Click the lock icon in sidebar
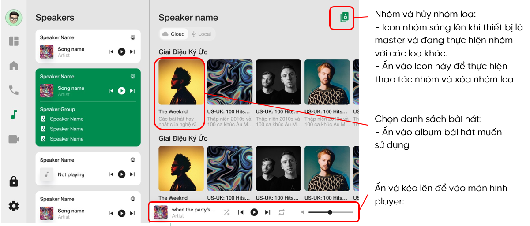This screenshot has width=530, height=226. click(14, 181)
